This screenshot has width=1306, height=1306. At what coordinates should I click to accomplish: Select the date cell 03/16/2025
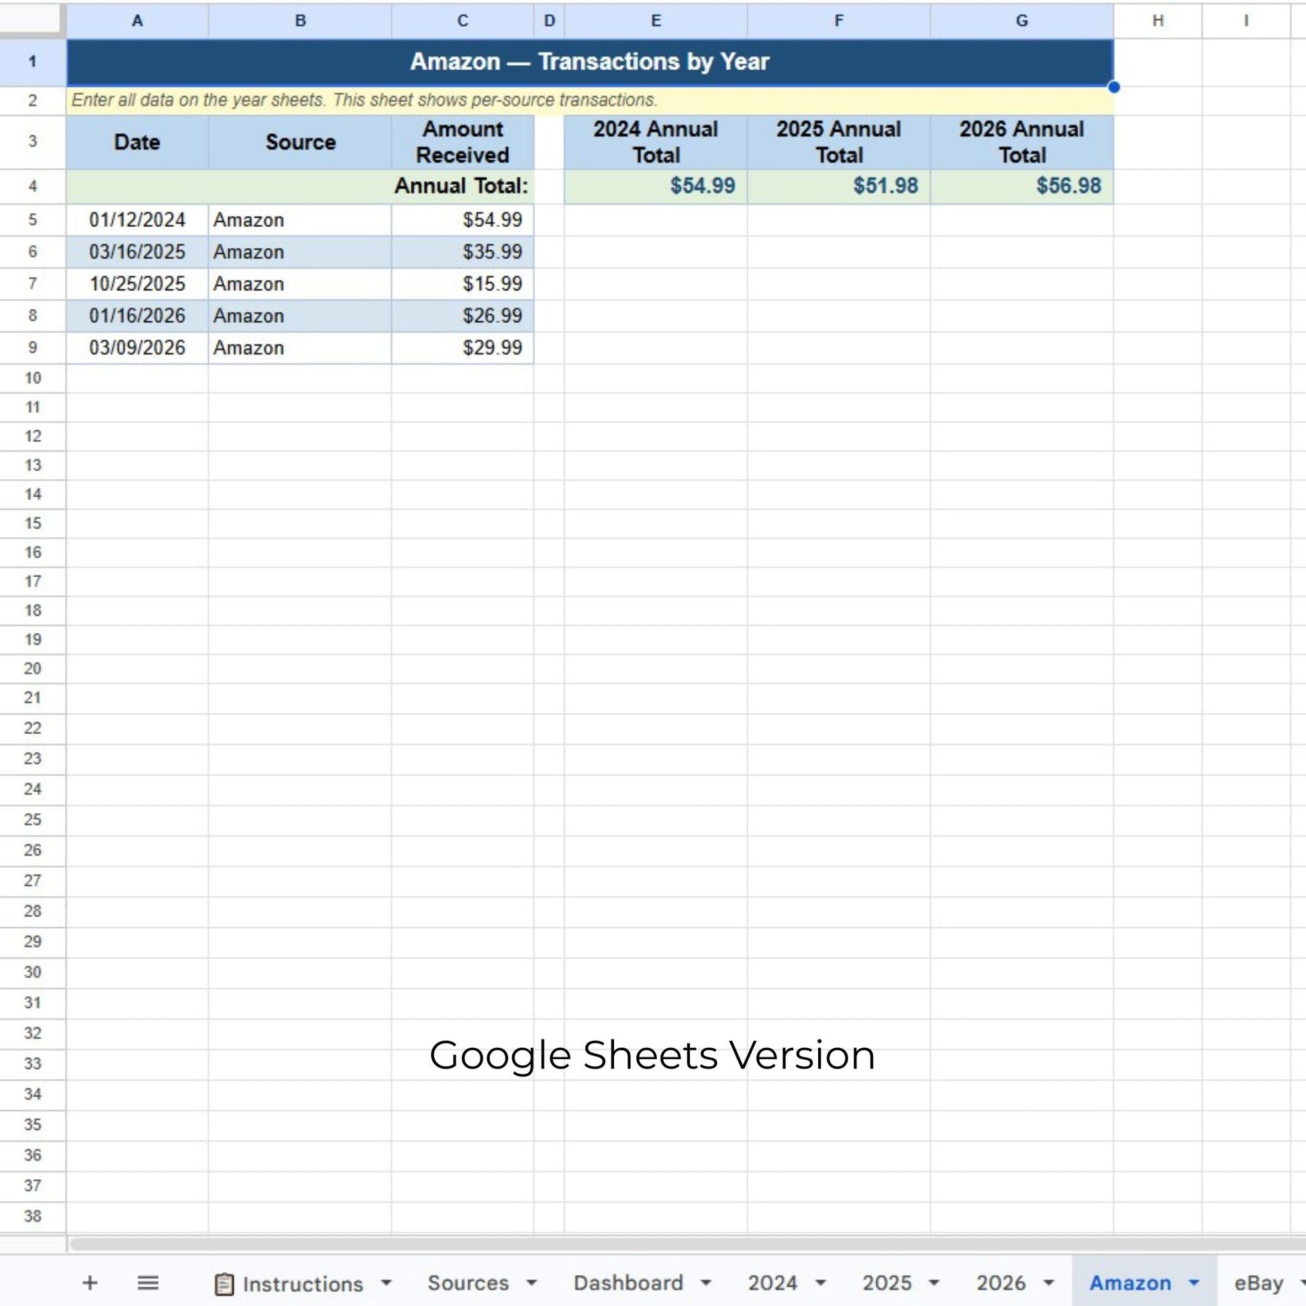point(137,252)
